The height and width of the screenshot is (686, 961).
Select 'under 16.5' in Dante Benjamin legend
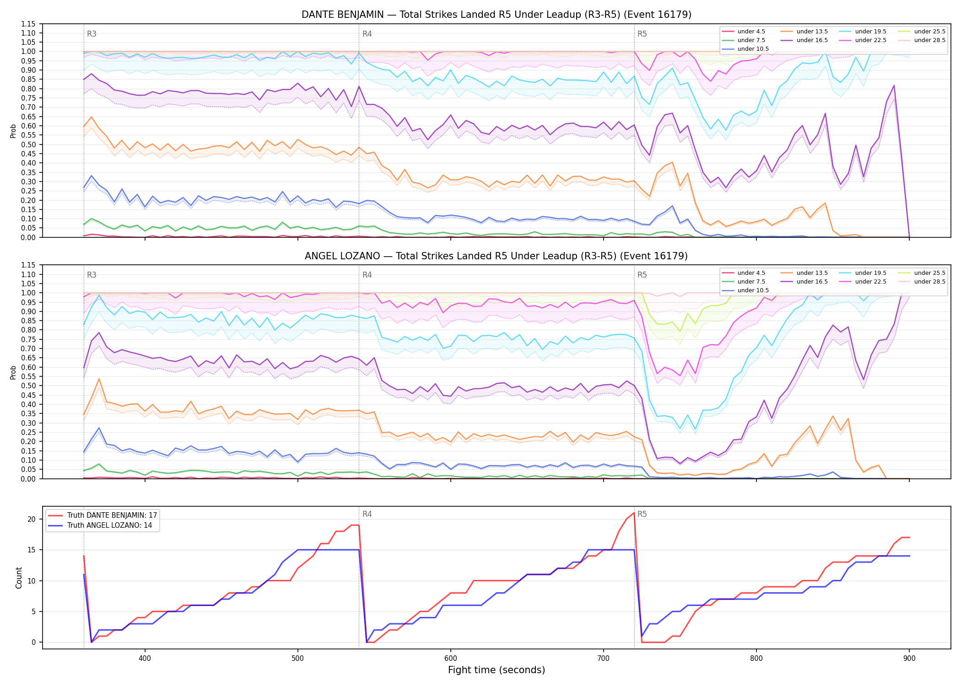(804, 40)
